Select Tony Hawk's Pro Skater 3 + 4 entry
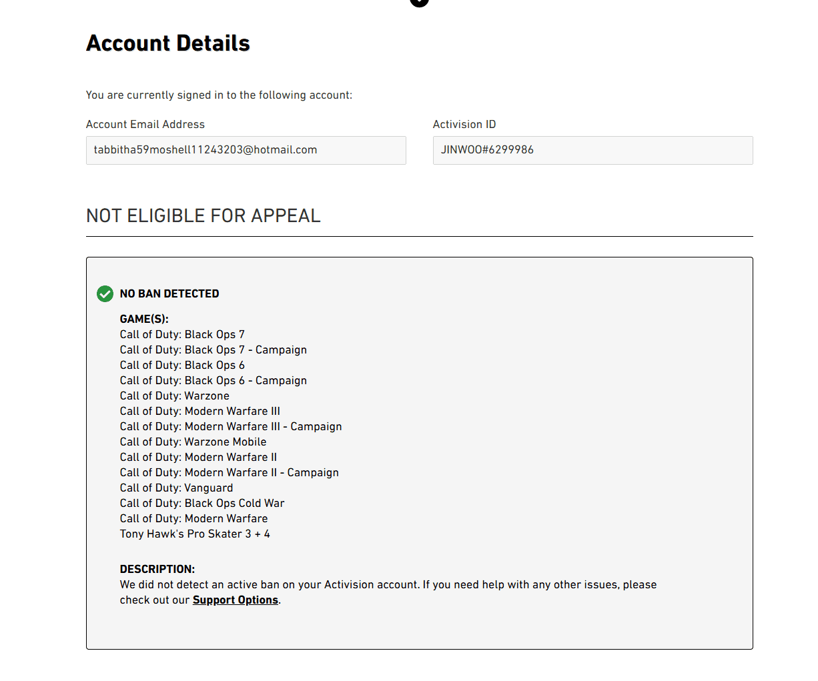The height and width of the screenshot is (681, 818). (195, 534)
